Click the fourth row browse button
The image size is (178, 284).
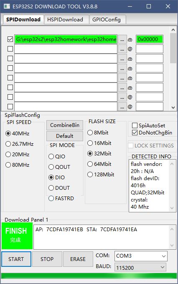(x=122, y=68)
